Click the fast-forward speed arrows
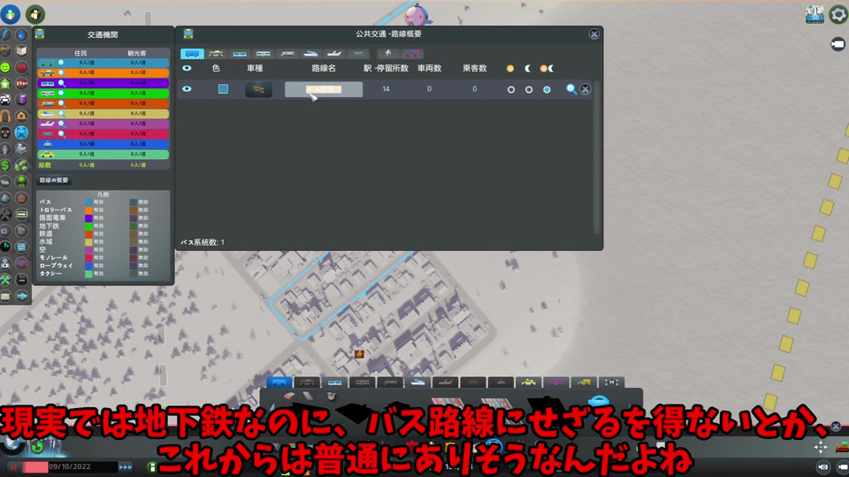Screen dimensions: 849x477 (x=125, y=466)
